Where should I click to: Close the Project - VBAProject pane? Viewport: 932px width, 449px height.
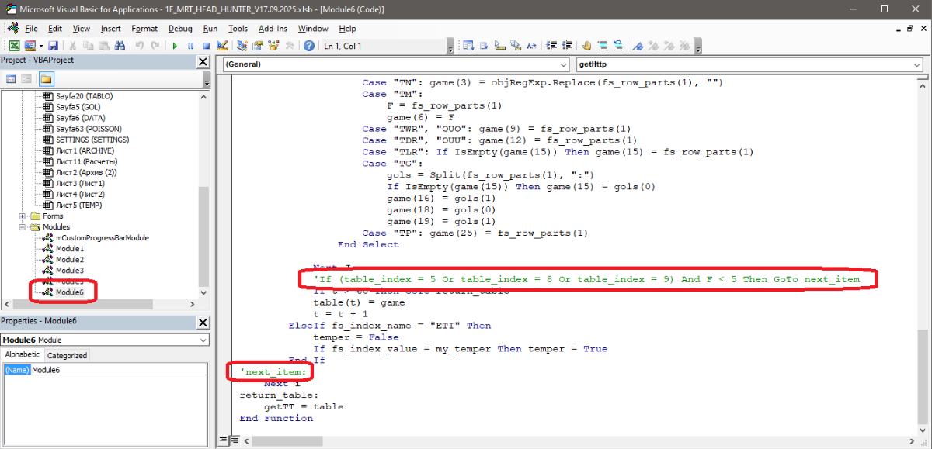pos(203,61)
